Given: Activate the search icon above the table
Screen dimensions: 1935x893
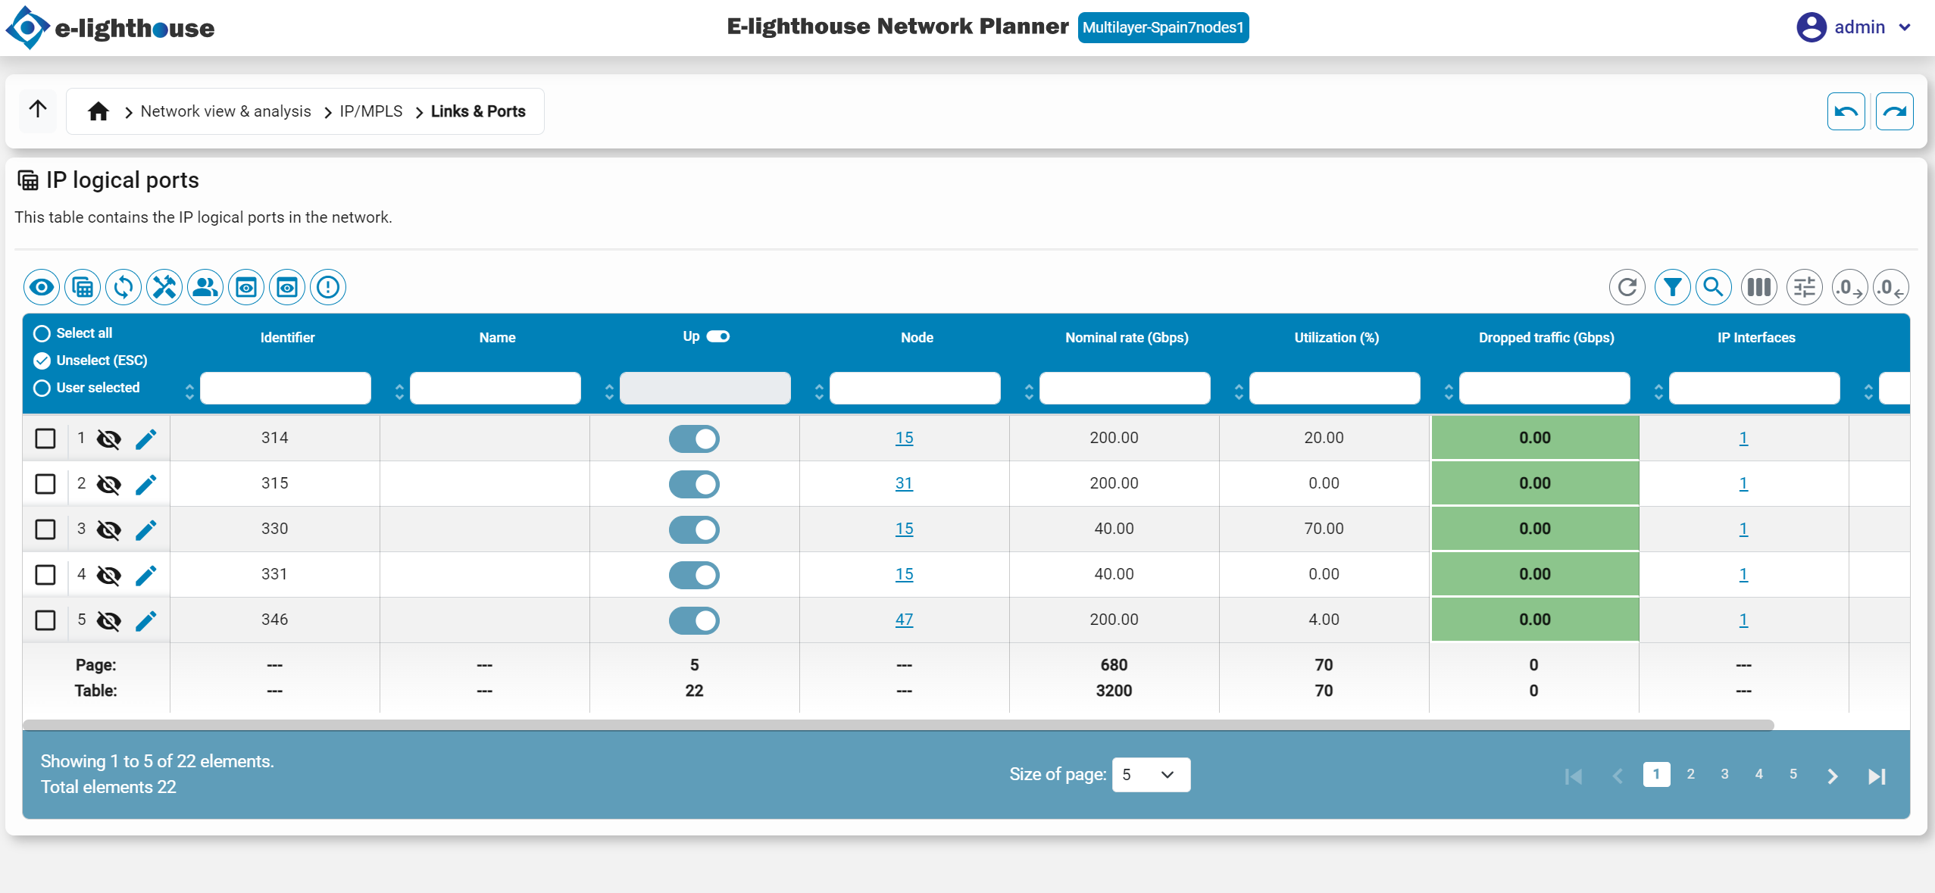Looking at the screenshot, I should click(1715, 287).
